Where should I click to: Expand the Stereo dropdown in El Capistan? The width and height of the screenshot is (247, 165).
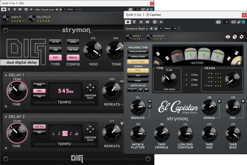click(x=170, y=28)
